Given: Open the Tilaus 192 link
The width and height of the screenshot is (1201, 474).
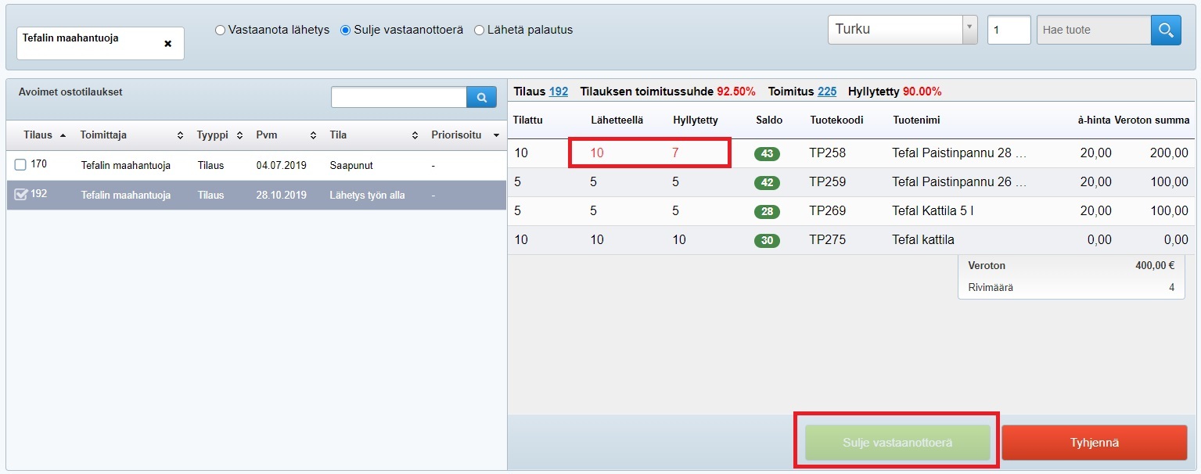Looking at the screenshot, I should click(x=558, y=92).
